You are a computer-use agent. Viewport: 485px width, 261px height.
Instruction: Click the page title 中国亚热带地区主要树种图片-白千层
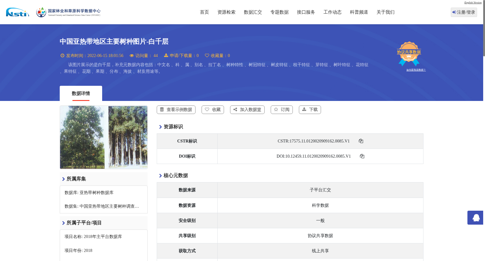pyautogui.click(x=114, y=42)
